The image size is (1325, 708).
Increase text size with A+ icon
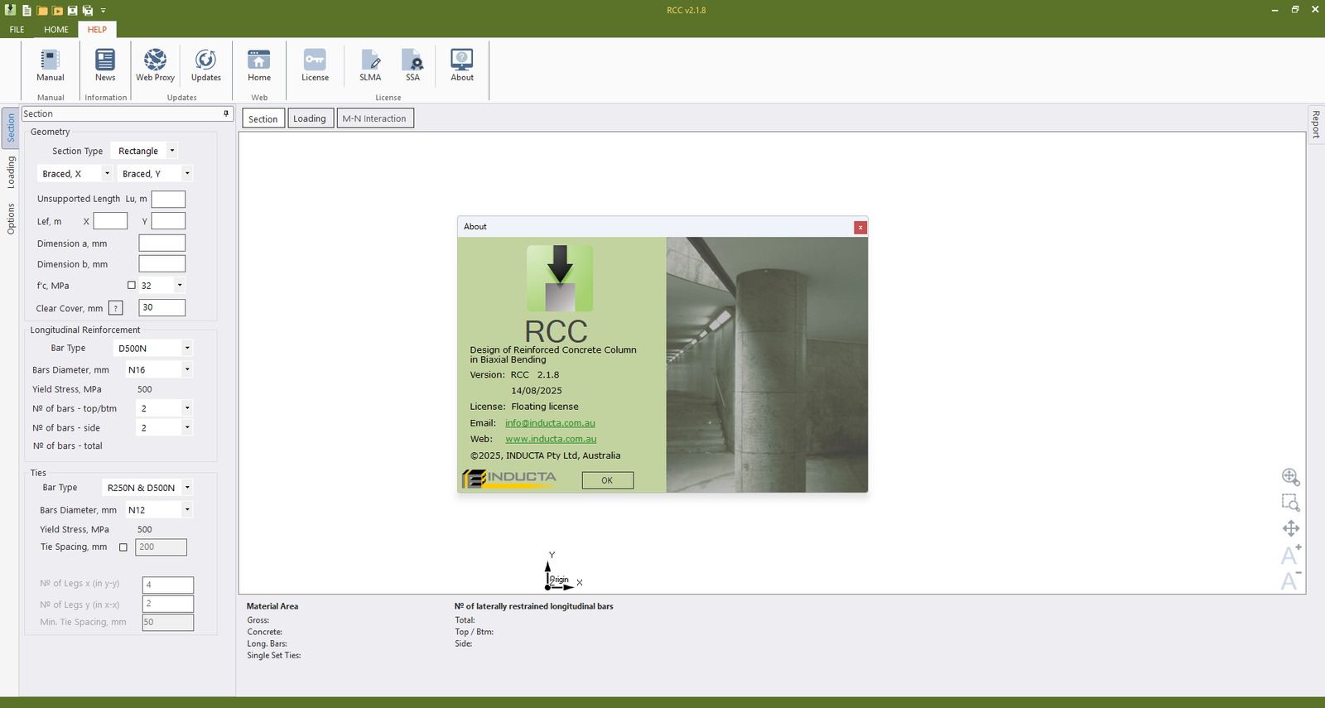click(1290, 554)
